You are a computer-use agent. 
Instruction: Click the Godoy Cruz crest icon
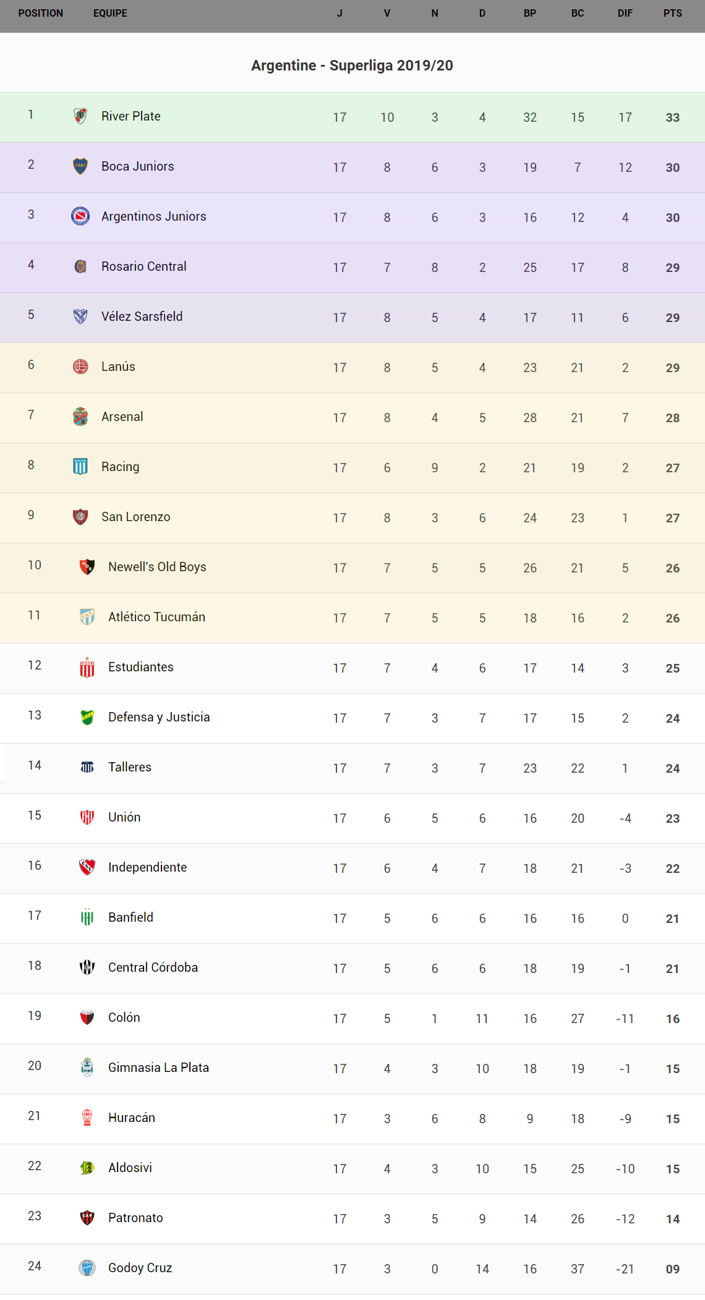[87, 1268]
